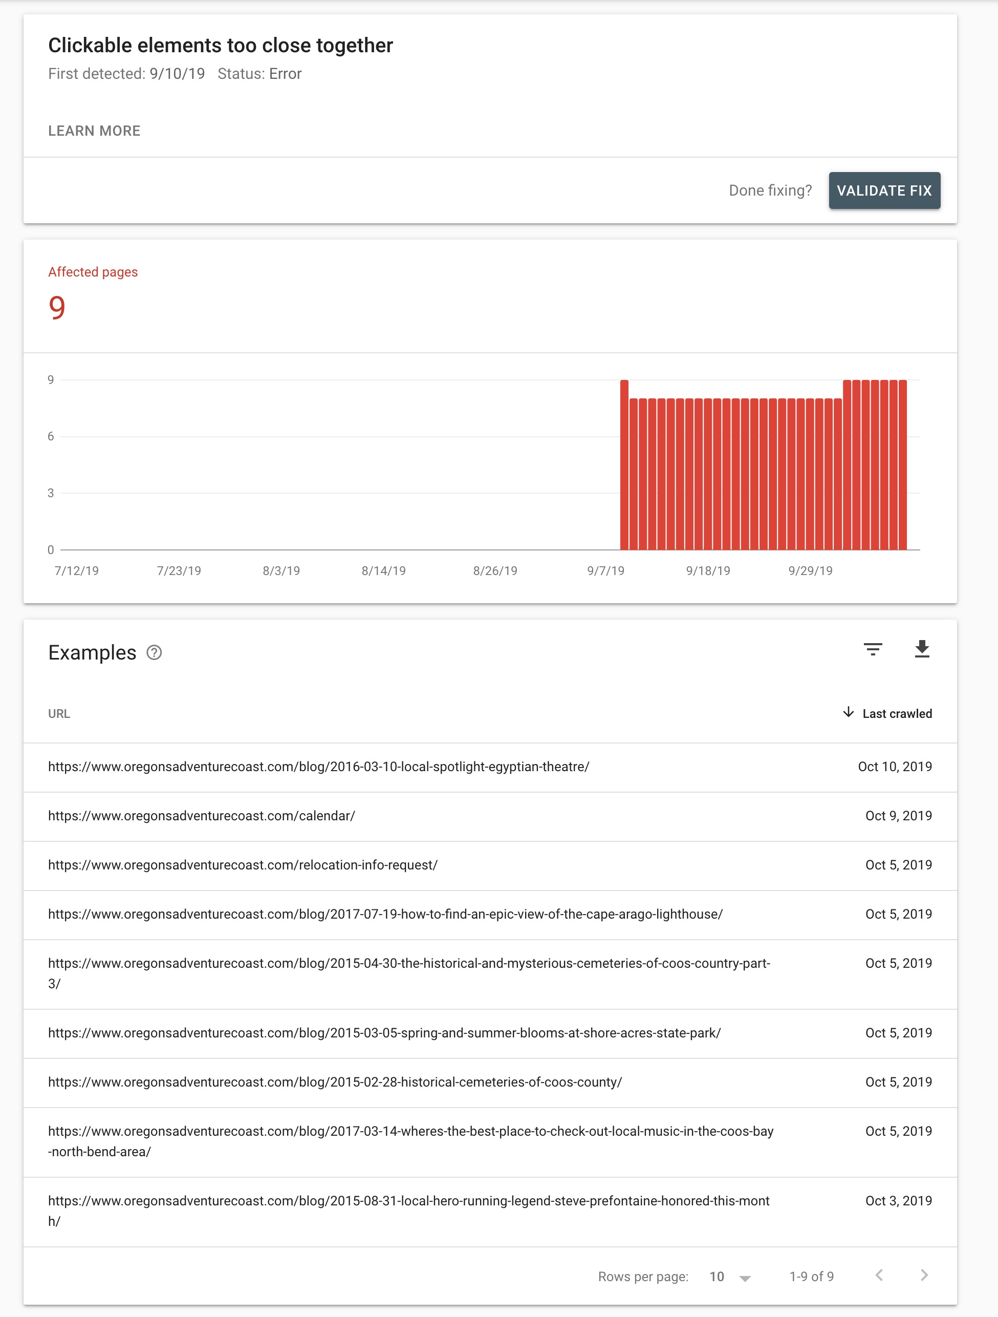
Task: Click the Oct 9, 2019 crawl date
Action: [898, 816]
